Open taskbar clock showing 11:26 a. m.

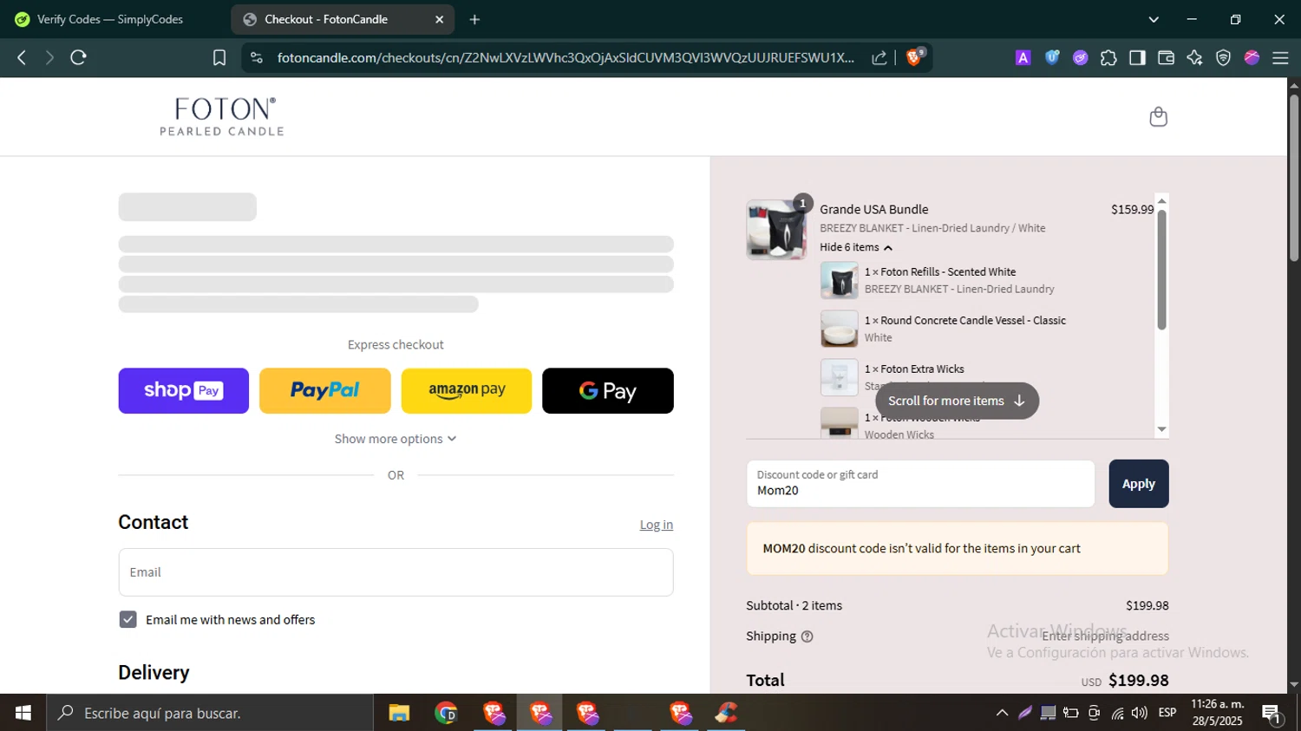1217,713
